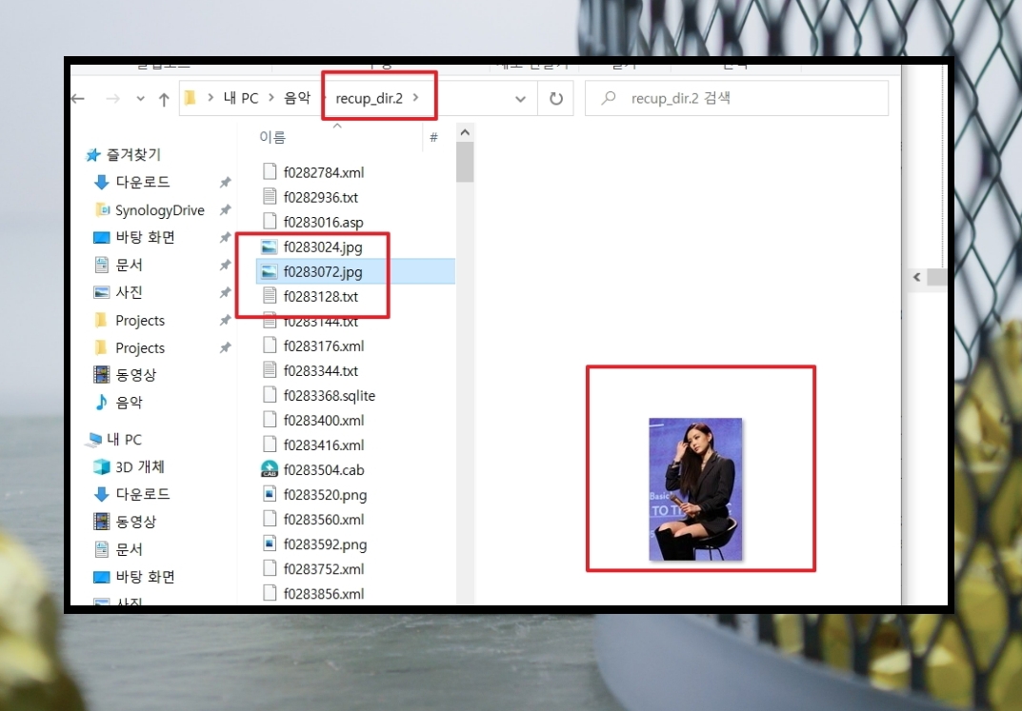Click pin icon next to 다운로드
Viewport: 1022px width, 711px height.
(225, 183)
